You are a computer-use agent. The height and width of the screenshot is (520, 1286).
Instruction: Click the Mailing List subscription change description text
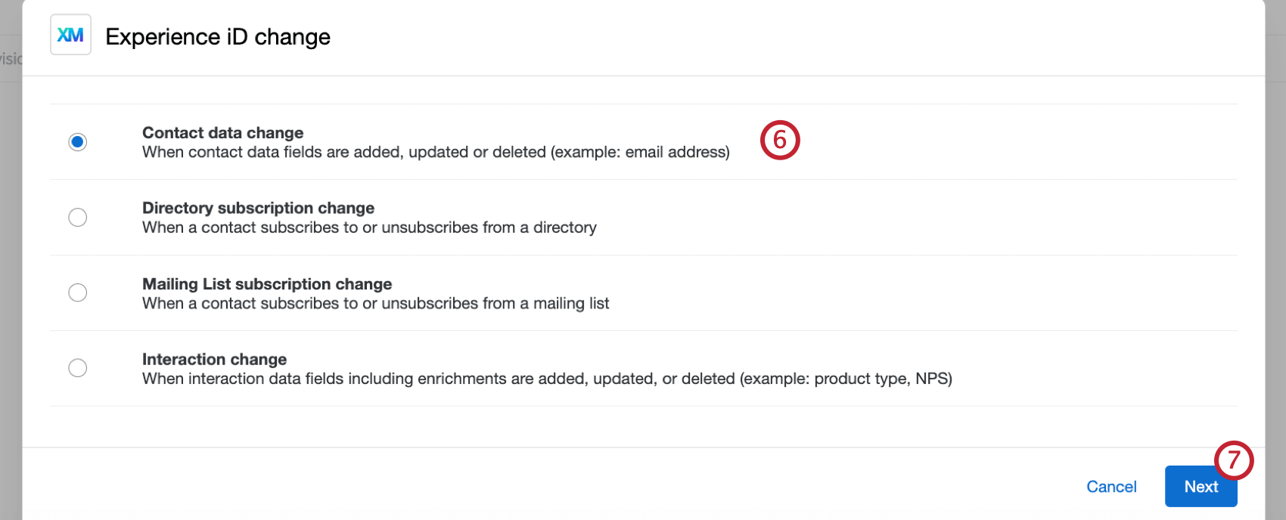375,303
